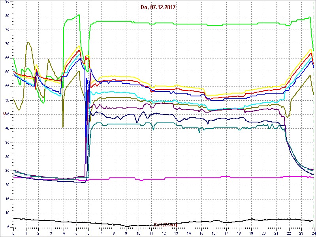Click the 20 label on the temperature axis
Viewport: 316px width, 237px height.
[7, 185]
